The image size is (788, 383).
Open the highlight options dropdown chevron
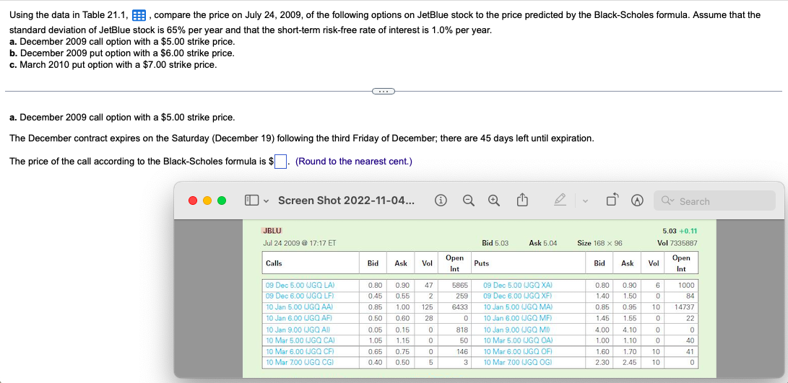[x=585, y=201]
